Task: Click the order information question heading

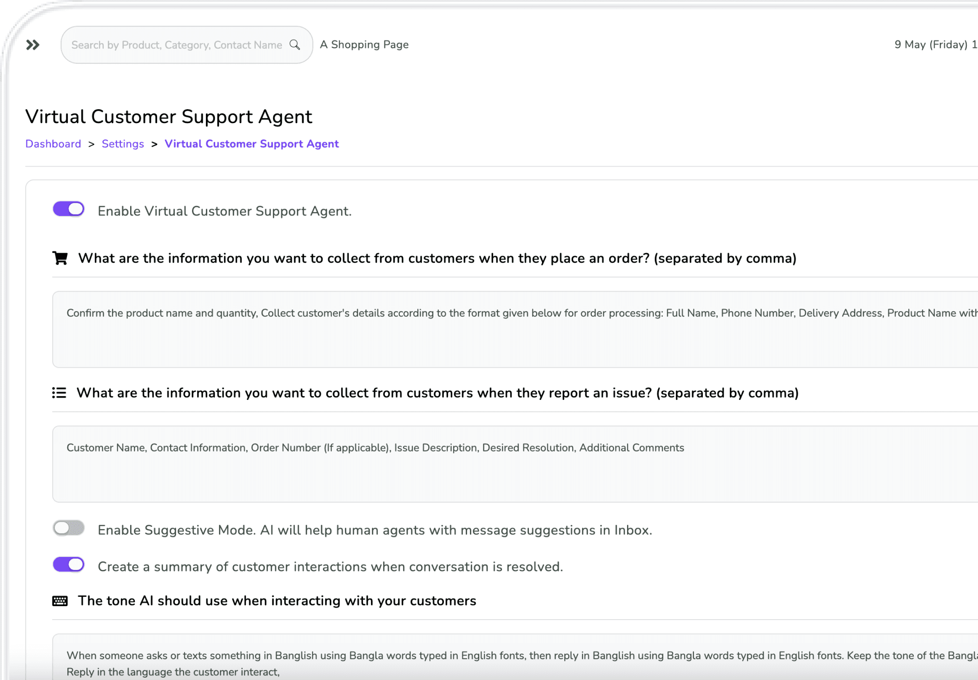Action: [437, 258]
